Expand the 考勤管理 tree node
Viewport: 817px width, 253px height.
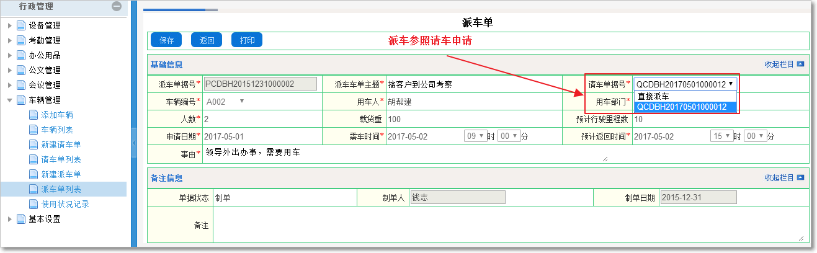coord(10,40)
